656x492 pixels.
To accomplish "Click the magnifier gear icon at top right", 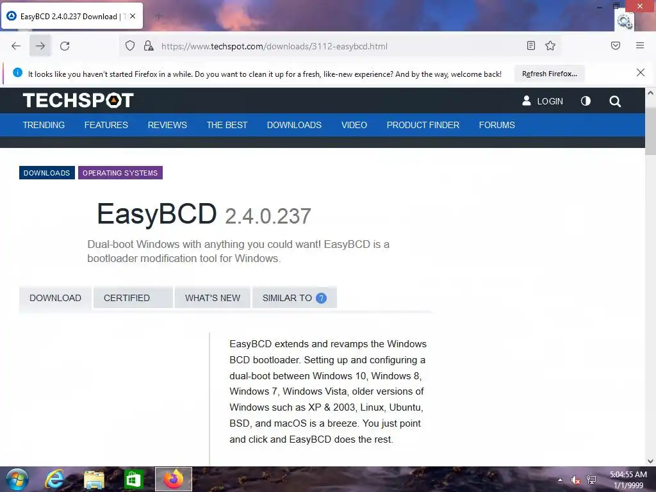I will [624, 21].
